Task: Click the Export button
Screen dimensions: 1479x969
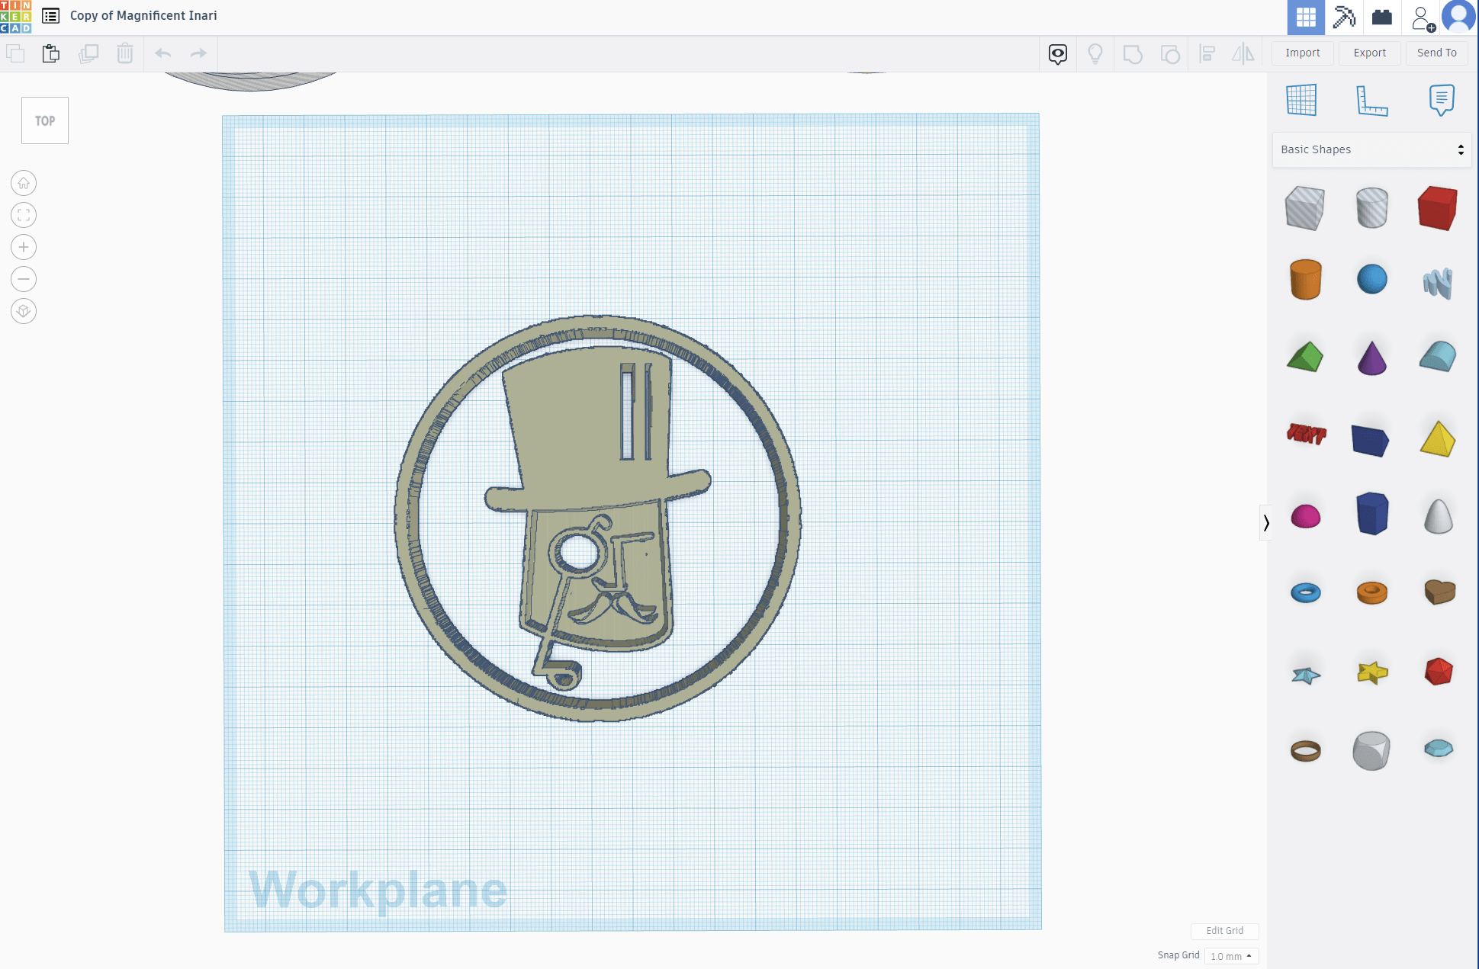Action: (1369, 53)
